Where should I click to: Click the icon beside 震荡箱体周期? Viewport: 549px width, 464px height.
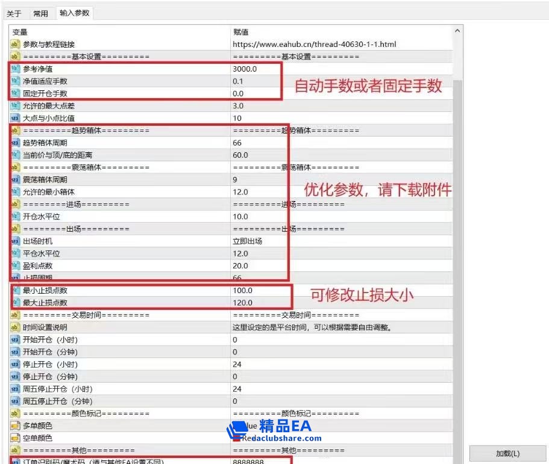[15, 179]
